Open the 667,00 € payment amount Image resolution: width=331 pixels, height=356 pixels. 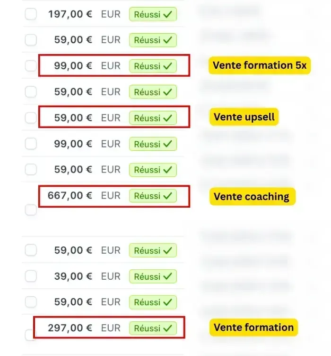70,195
